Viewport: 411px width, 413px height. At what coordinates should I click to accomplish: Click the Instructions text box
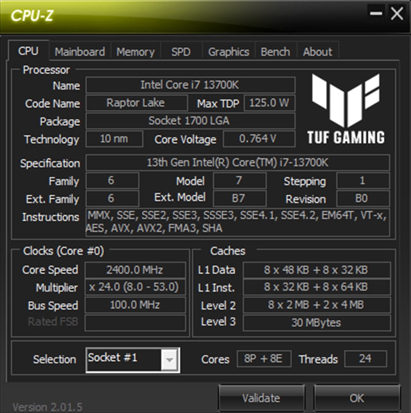point(238,222)
